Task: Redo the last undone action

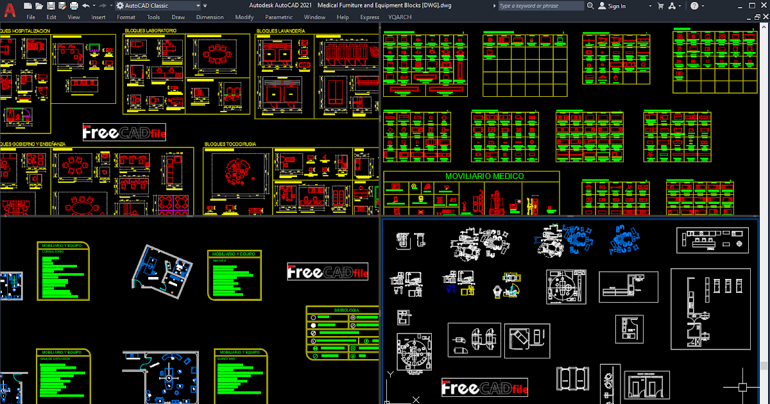Action: click(102, 6)
